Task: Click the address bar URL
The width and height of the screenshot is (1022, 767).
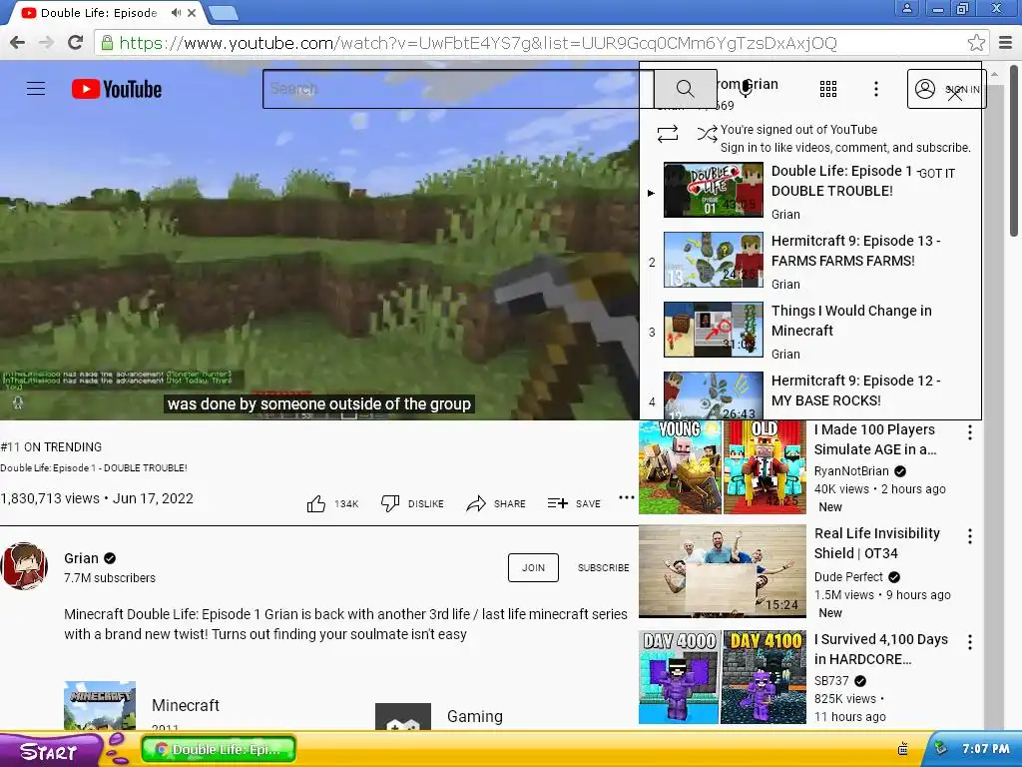Action: (x=478, y=43)
